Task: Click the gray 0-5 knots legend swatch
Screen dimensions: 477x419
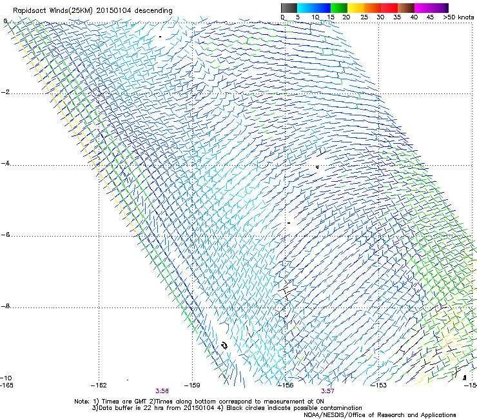Action: (x=289, y=8)
